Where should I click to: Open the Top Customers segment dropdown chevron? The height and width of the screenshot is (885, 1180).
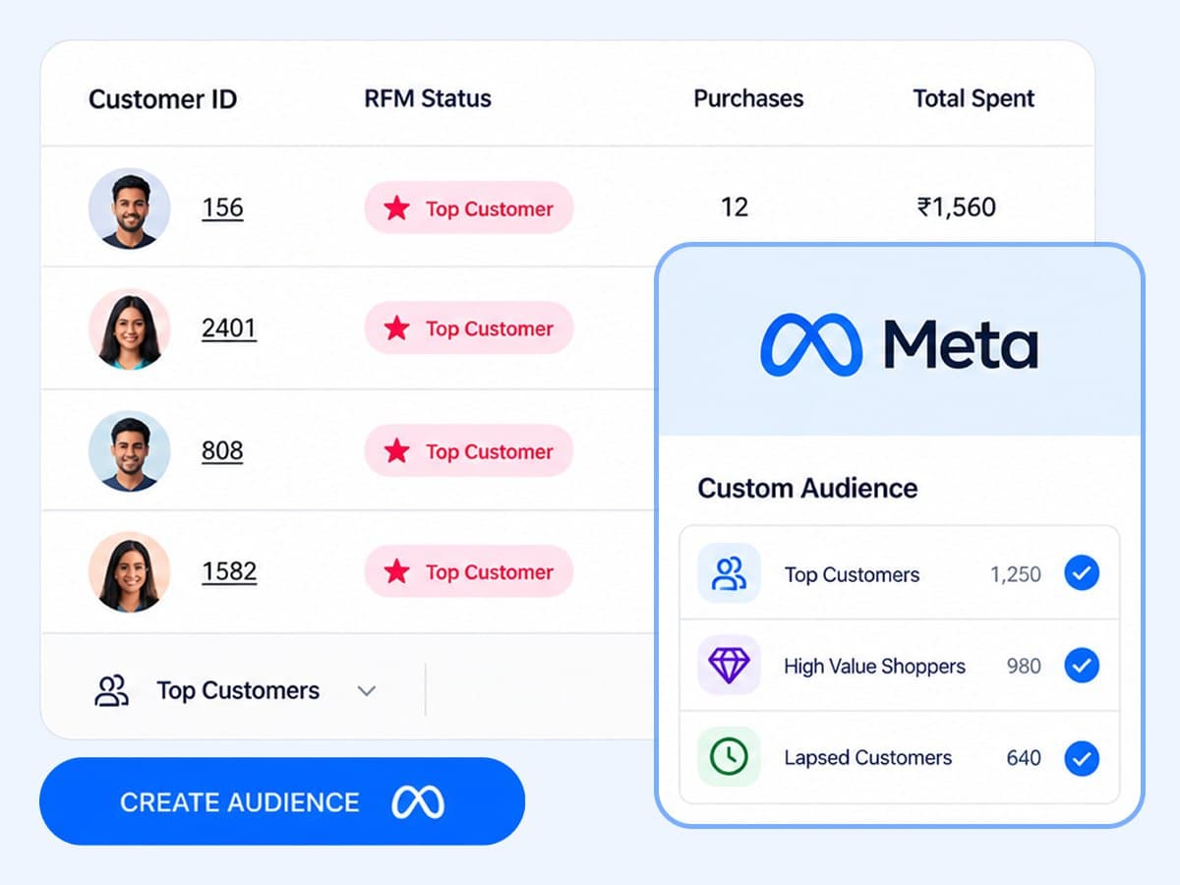(x=367, y=691)
